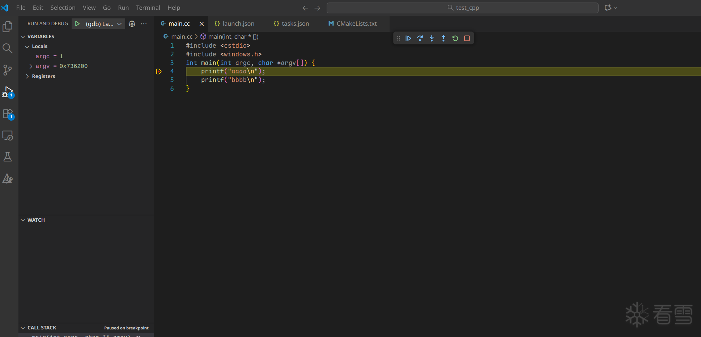Expand the argv variable

click(x=31, y=66)
